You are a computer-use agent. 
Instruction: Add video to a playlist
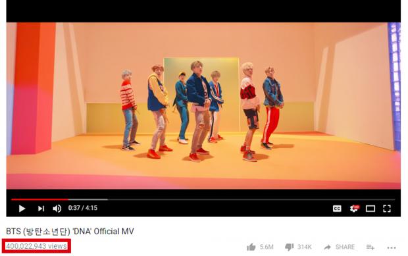tap(370, 247)
